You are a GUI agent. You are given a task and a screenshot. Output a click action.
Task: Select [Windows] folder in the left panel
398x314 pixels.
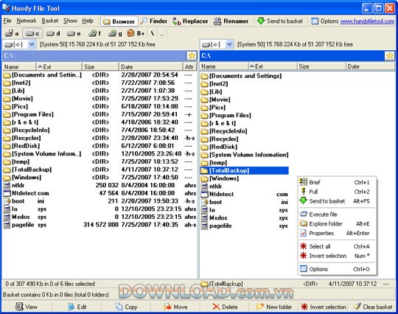point(99,177)
